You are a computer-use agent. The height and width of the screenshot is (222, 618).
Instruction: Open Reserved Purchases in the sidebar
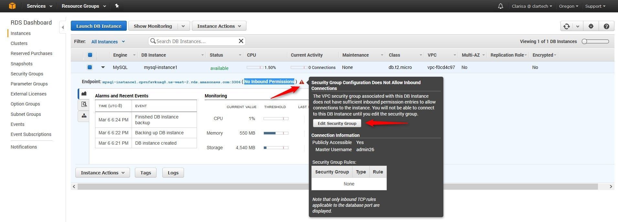point(31,53)
